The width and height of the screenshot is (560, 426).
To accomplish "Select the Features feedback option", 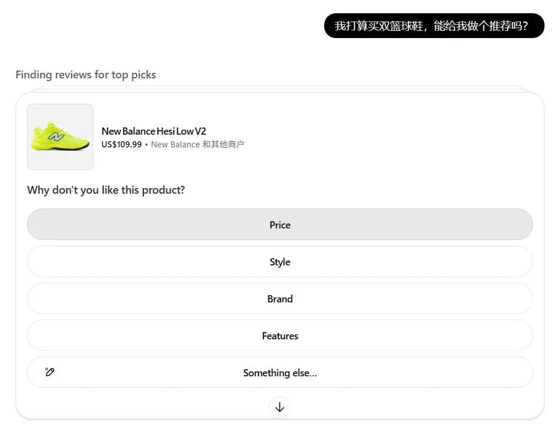I will coord(279,336).
